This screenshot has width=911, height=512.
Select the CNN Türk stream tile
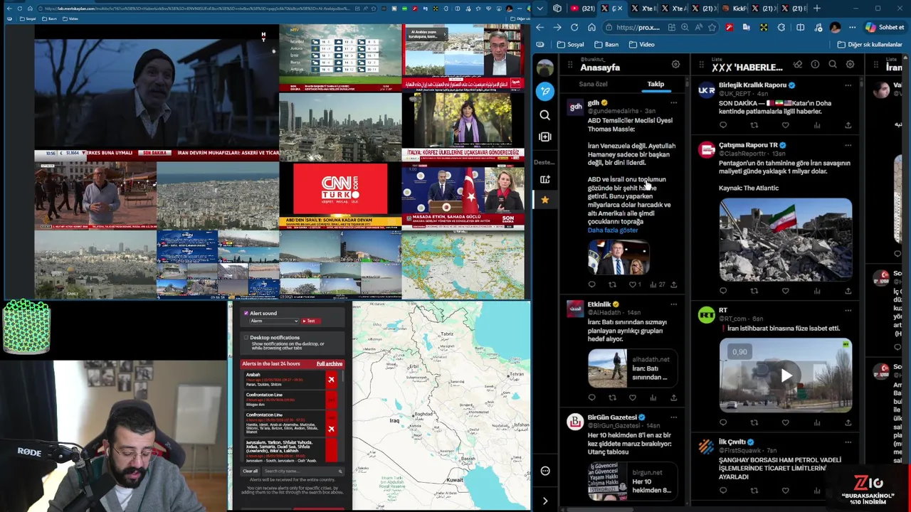(340, 196)
